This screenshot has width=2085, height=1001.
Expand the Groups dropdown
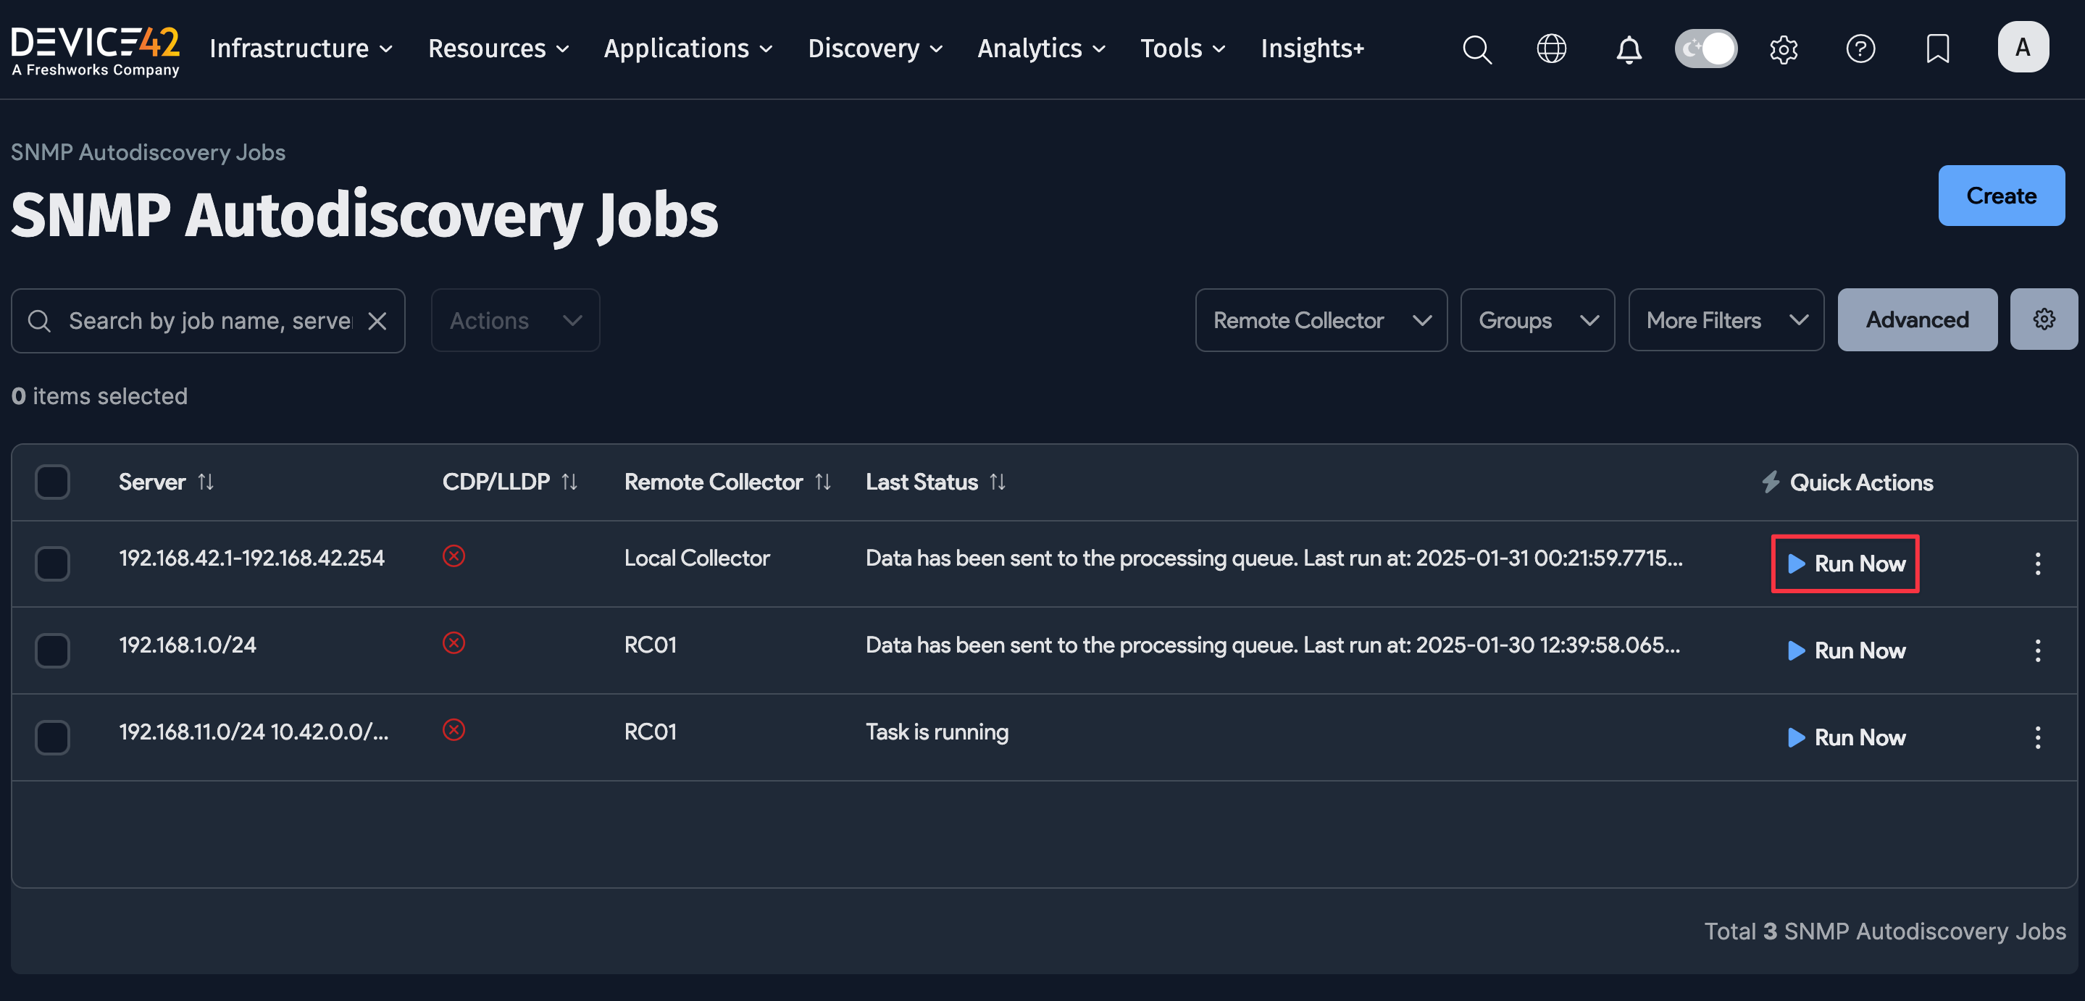pyautogui.click(x=1537, y=319)
